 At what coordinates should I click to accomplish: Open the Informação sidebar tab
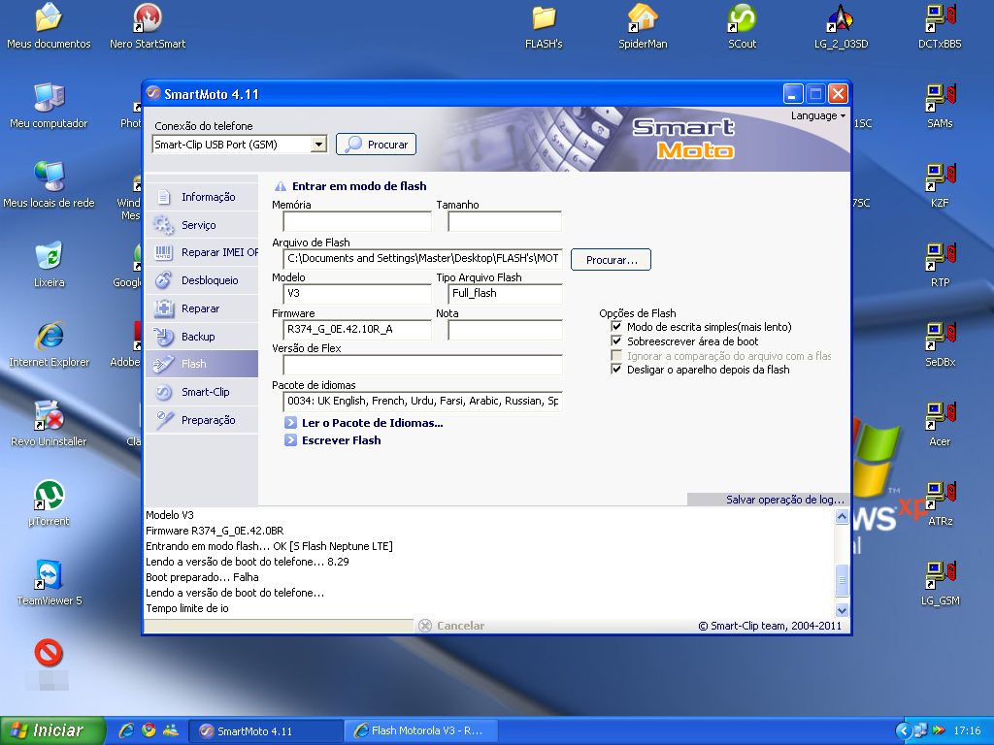point(202,197)
